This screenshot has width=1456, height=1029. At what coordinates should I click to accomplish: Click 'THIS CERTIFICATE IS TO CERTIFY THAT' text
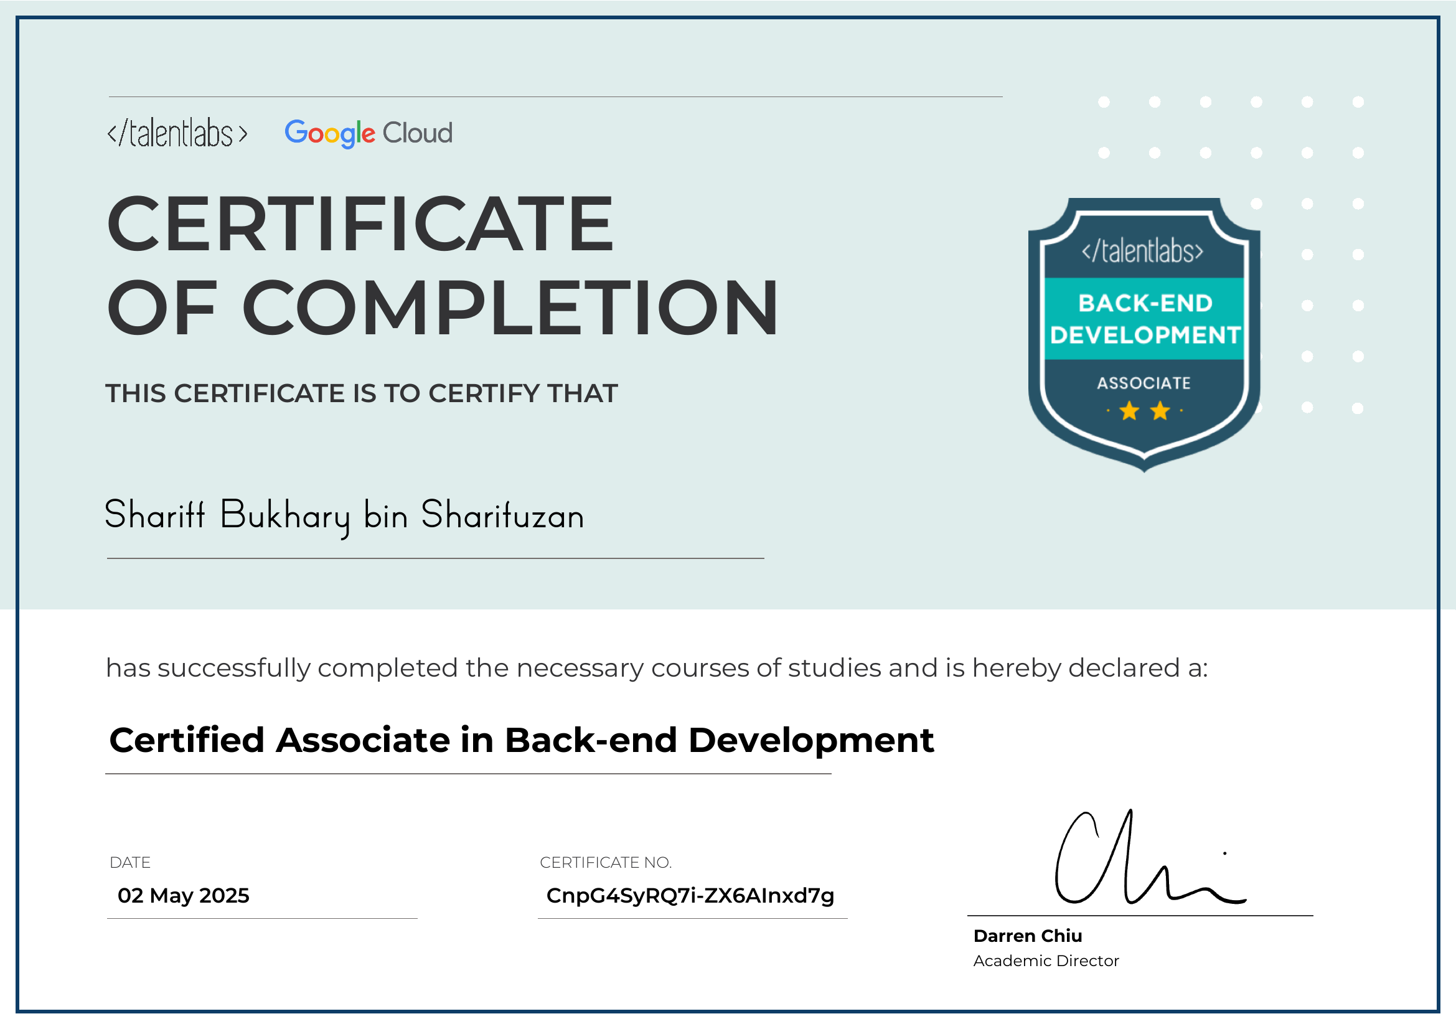coord(362,393)
